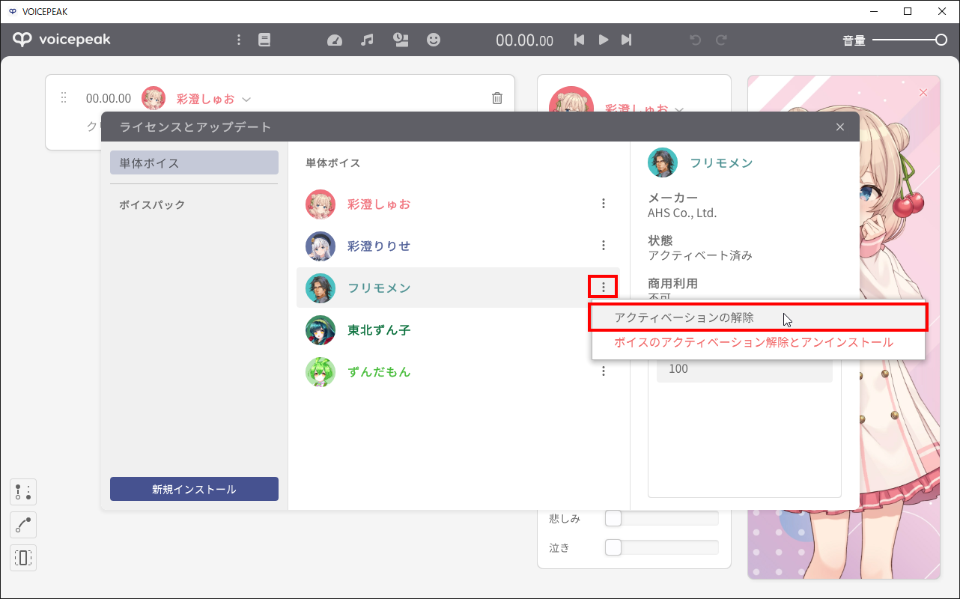The width and height of the screenshot is (960, 599).
Task: Click the 新規インストール button
Action: [x=194, y=489]
